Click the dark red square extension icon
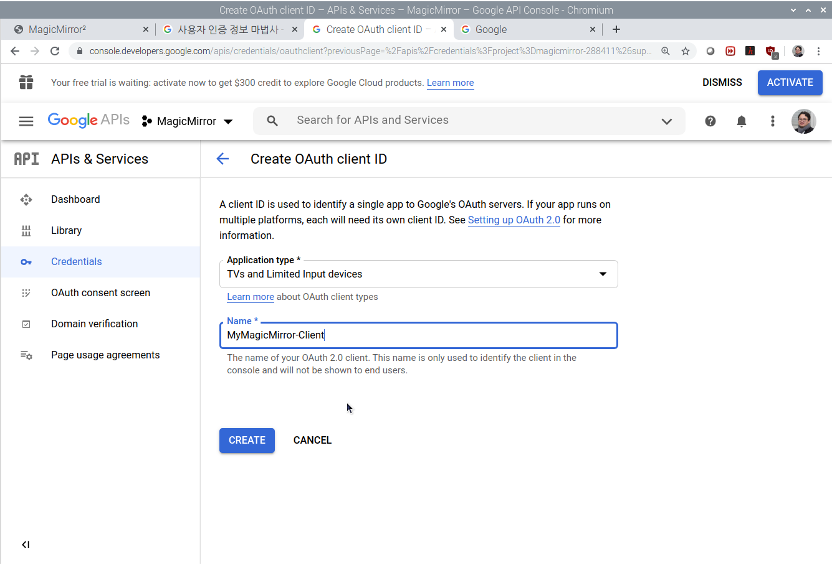This screenshot has height=565, width=832. (x=750, y=51)
